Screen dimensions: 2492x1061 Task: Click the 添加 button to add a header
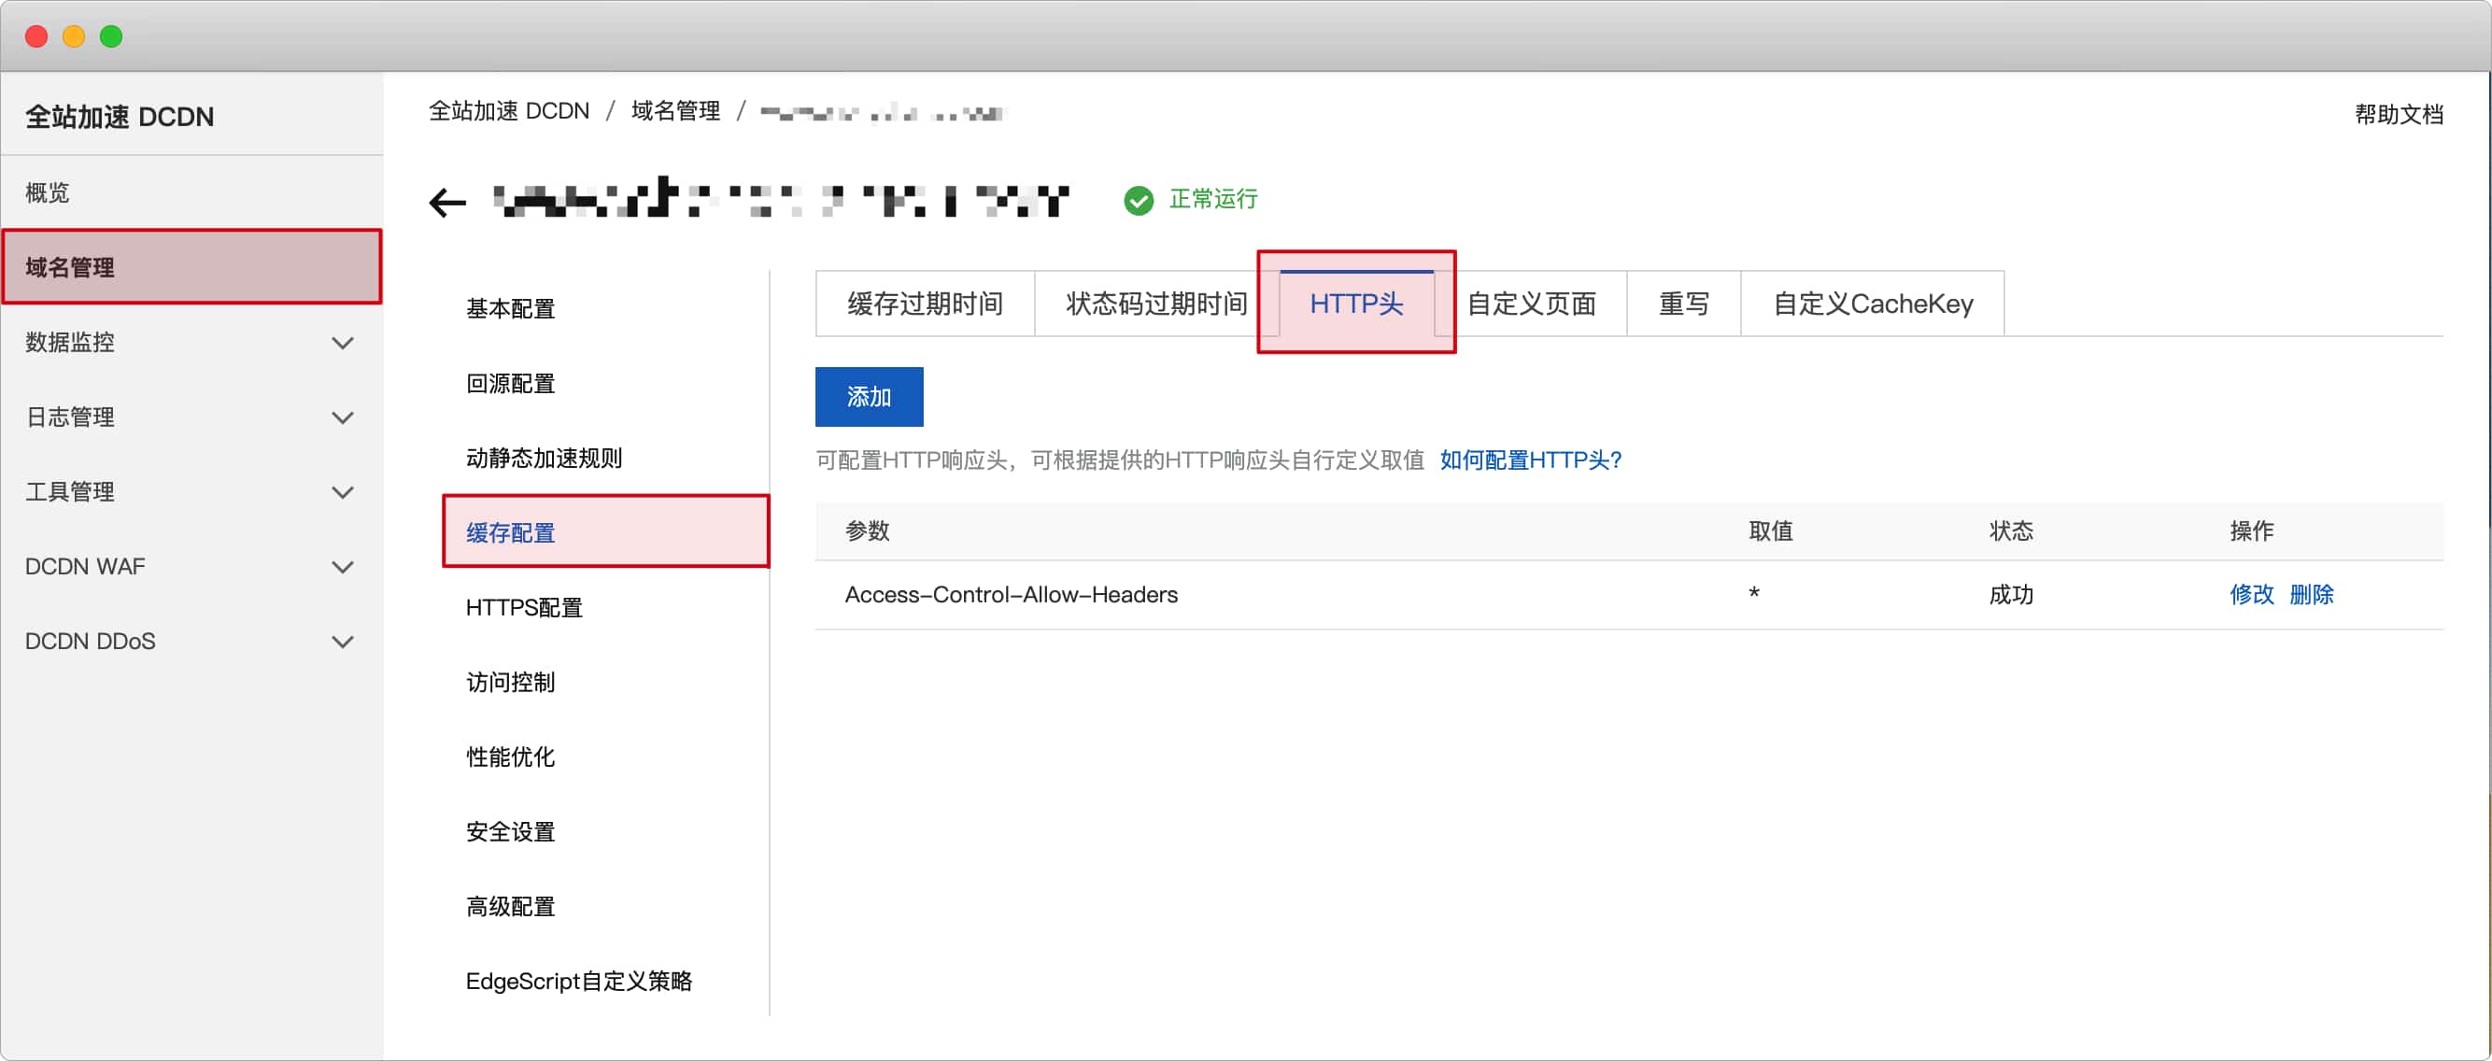coord(868,397)
